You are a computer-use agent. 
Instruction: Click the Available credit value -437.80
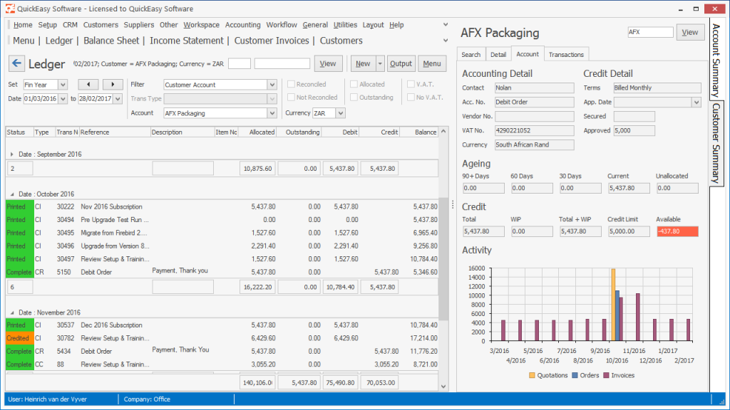coord(677,231)
